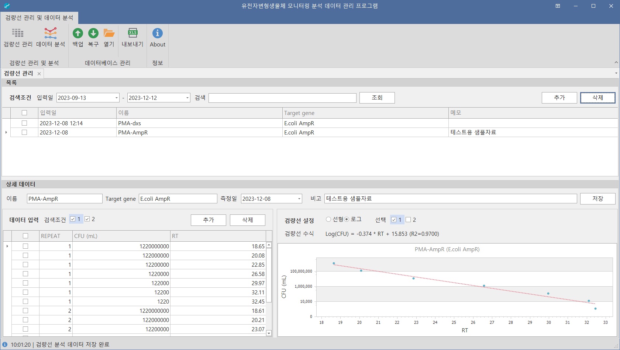Click the 조회 search button
620x350 pixels.
[377, 98]
